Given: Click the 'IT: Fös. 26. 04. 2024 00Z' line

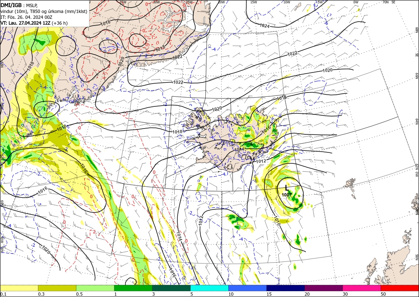Looking at the screenshot, I should click(x=26, y=17).
